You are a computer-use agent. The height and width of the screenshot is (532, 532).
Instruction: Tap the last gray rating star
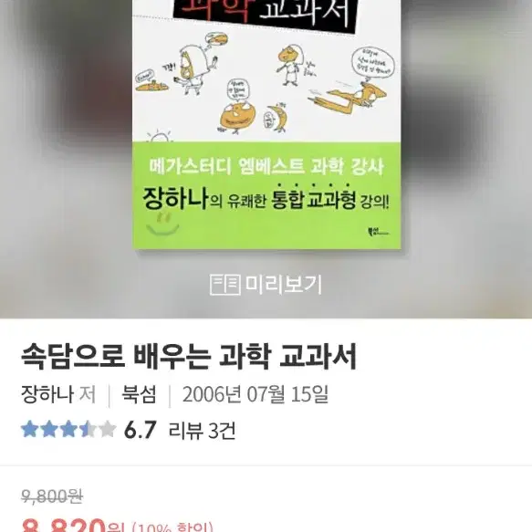[x=108, y=429]
